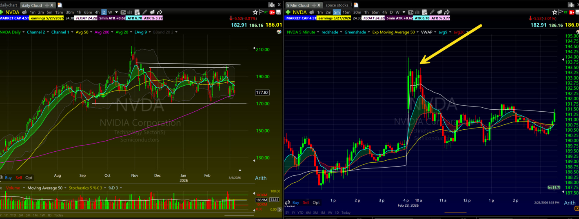Screen dimensions: 579x219
Task: Click new page icon next to daily Cloud tab
Action: click(x=60, y=5)
